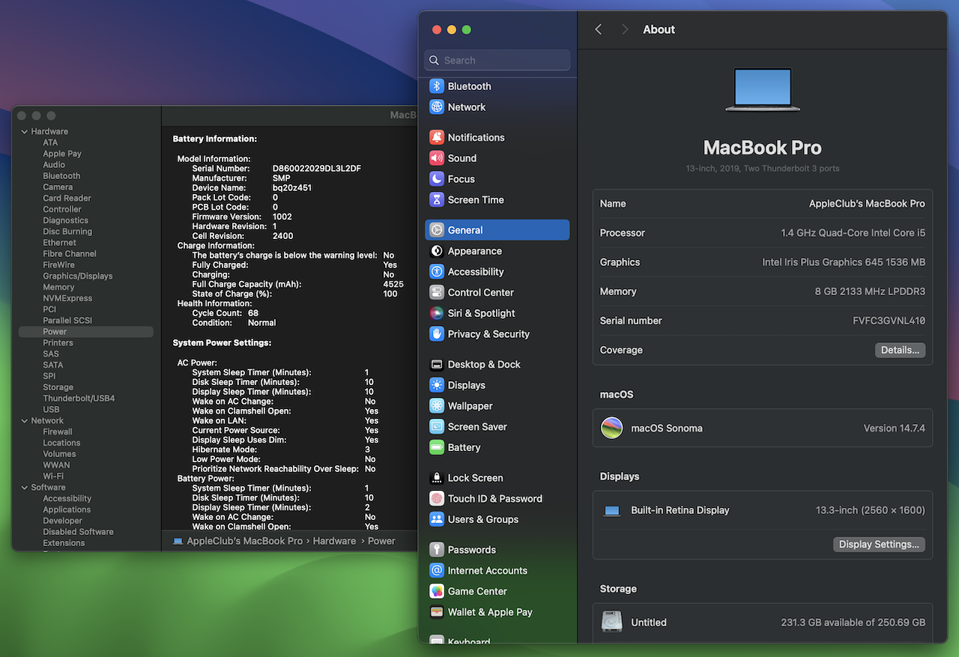This screenshot has height=657, width=959.
Task: Open Wallet & Apple Pay icon
Action: click(x=437, y=612)
